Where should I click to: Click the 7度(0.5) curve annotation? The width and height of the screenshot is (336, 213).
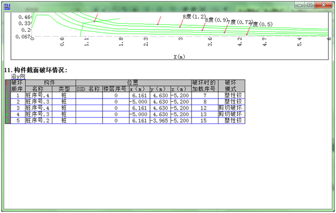[261, 24]
